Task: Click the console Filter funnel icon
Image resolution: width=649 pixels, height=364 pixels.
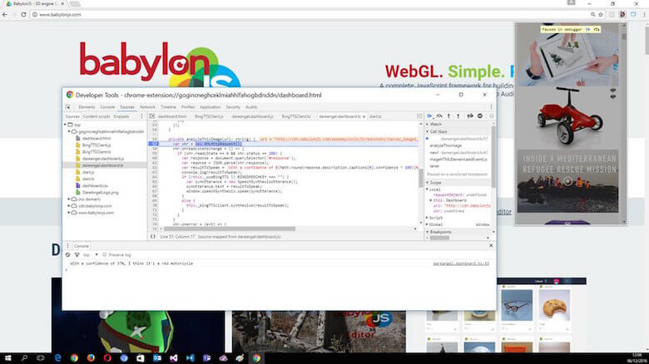Action: (x=77, y=255)
